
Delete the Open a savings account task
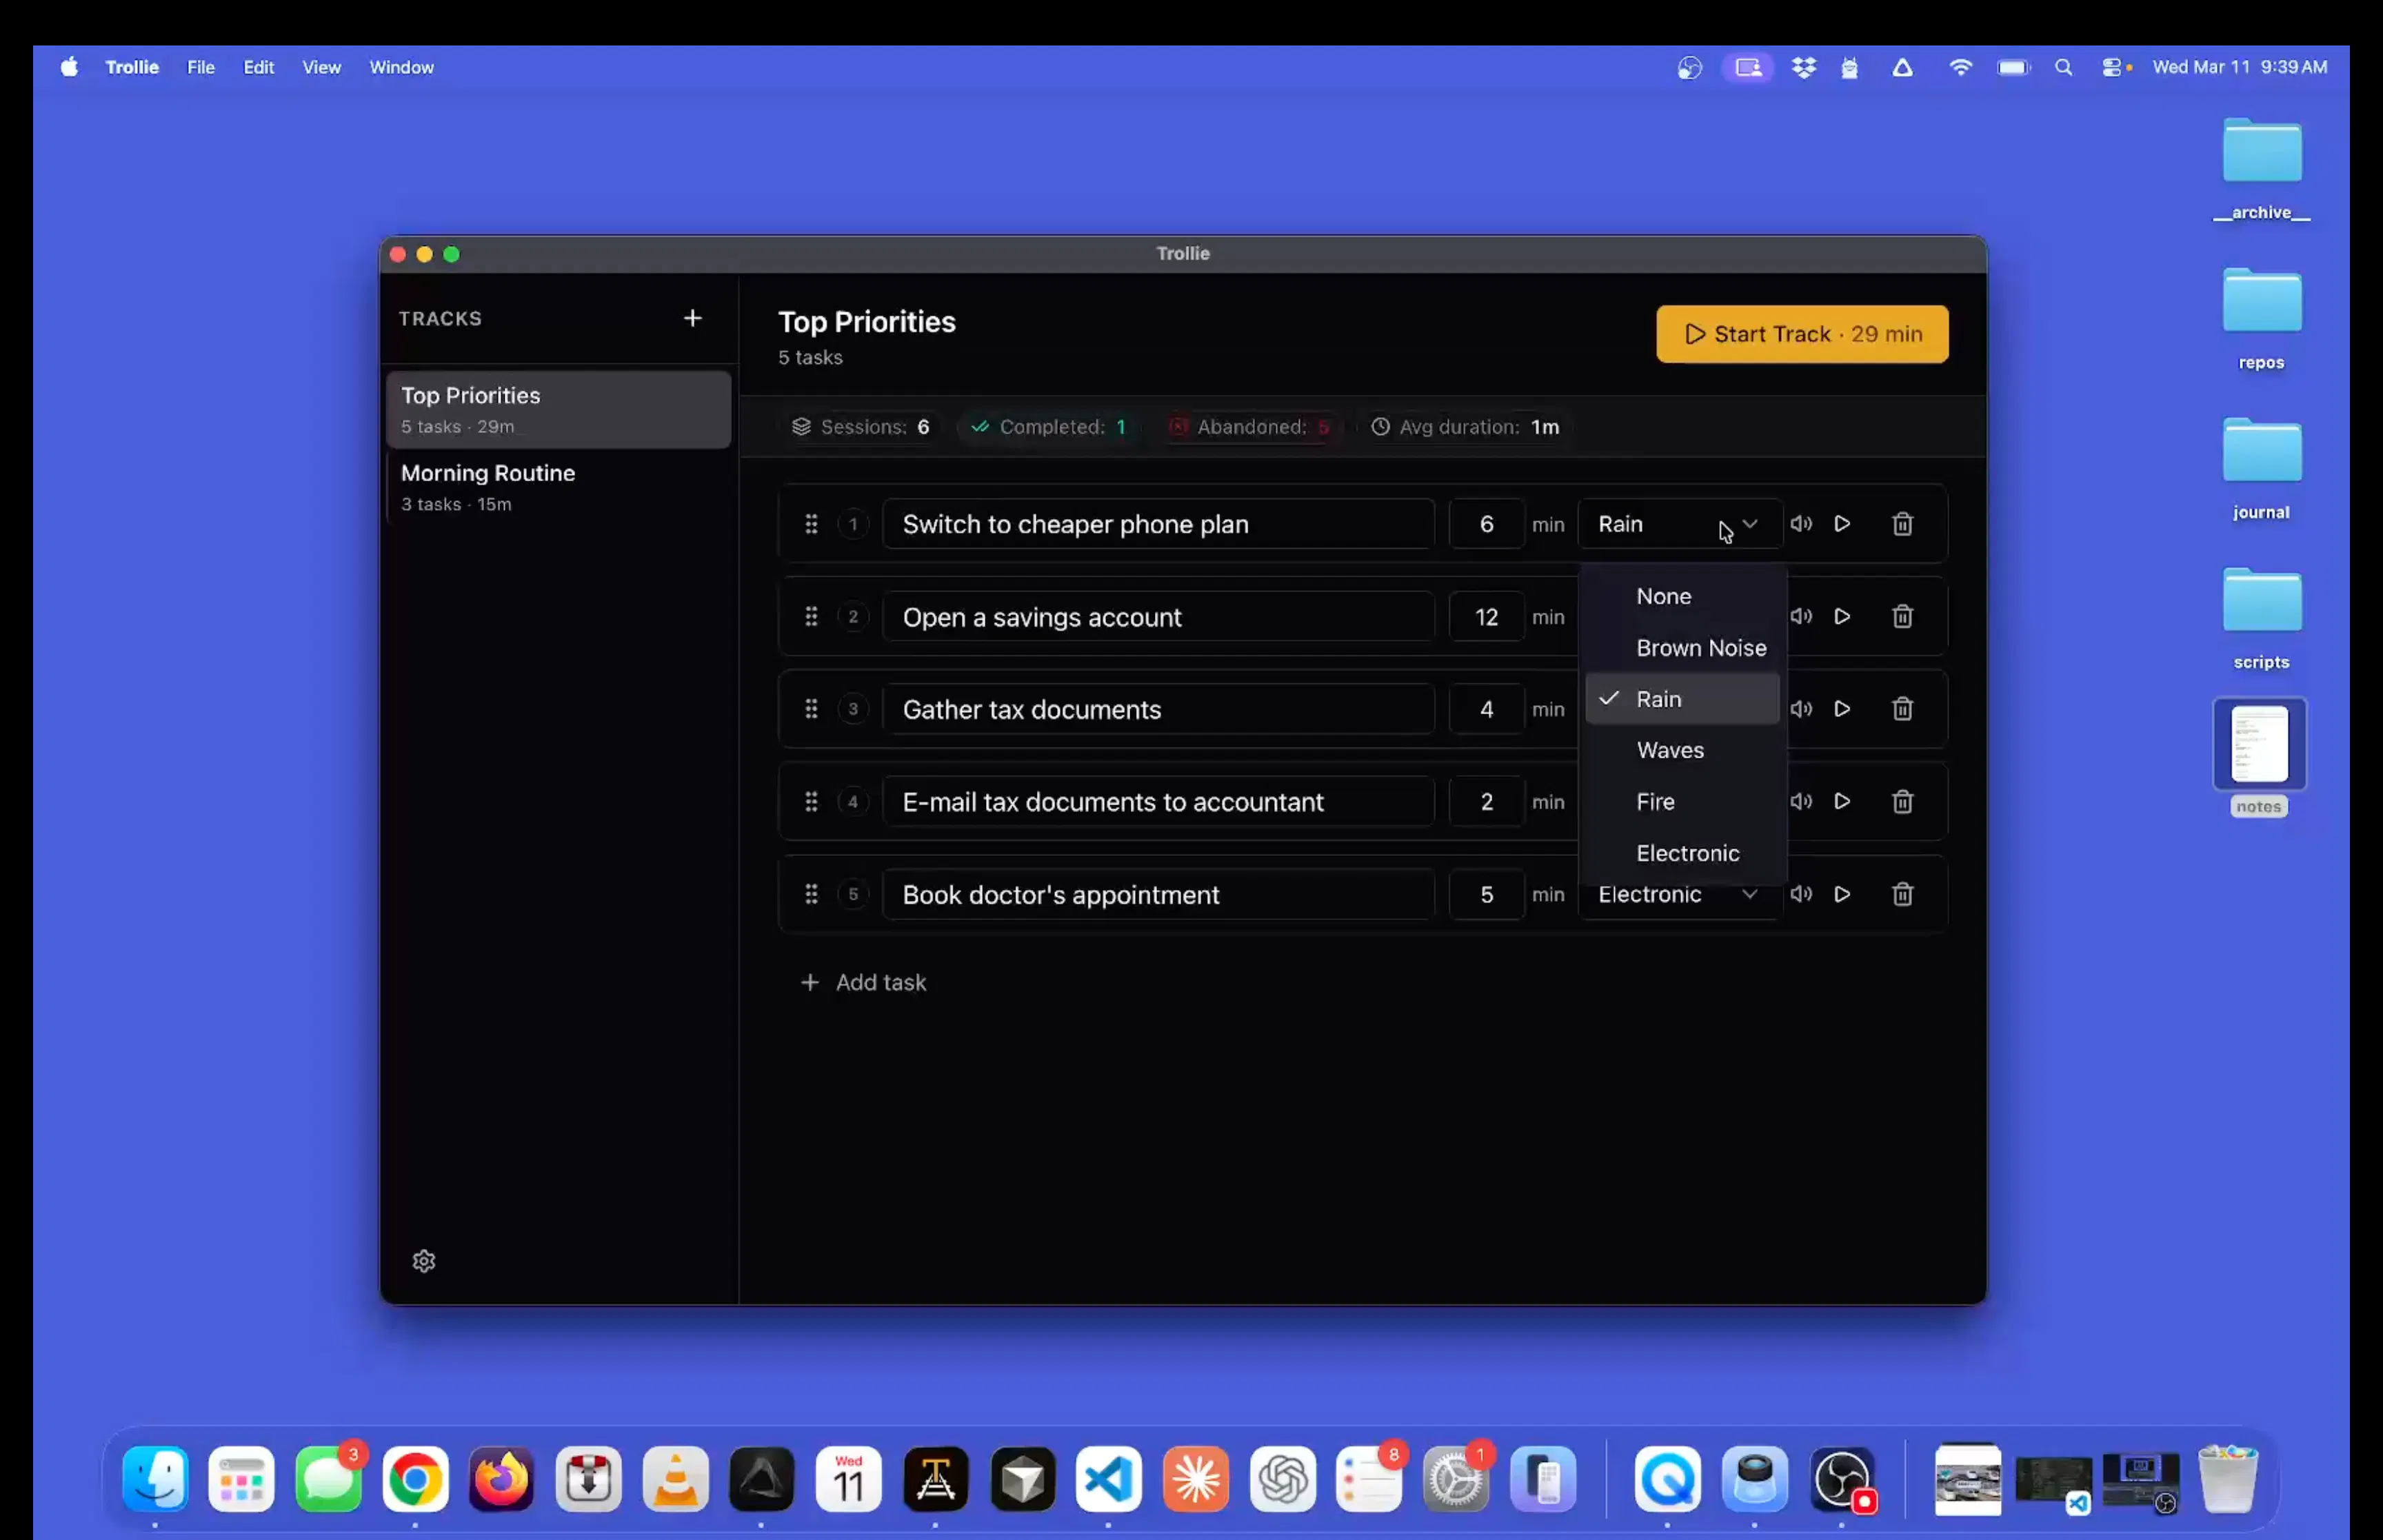[x=1902, y=617]
